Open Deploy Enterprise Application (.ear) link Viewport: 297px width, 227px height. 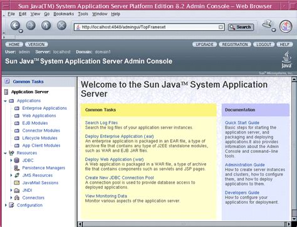pyautogui.click(x=119, y=136)
